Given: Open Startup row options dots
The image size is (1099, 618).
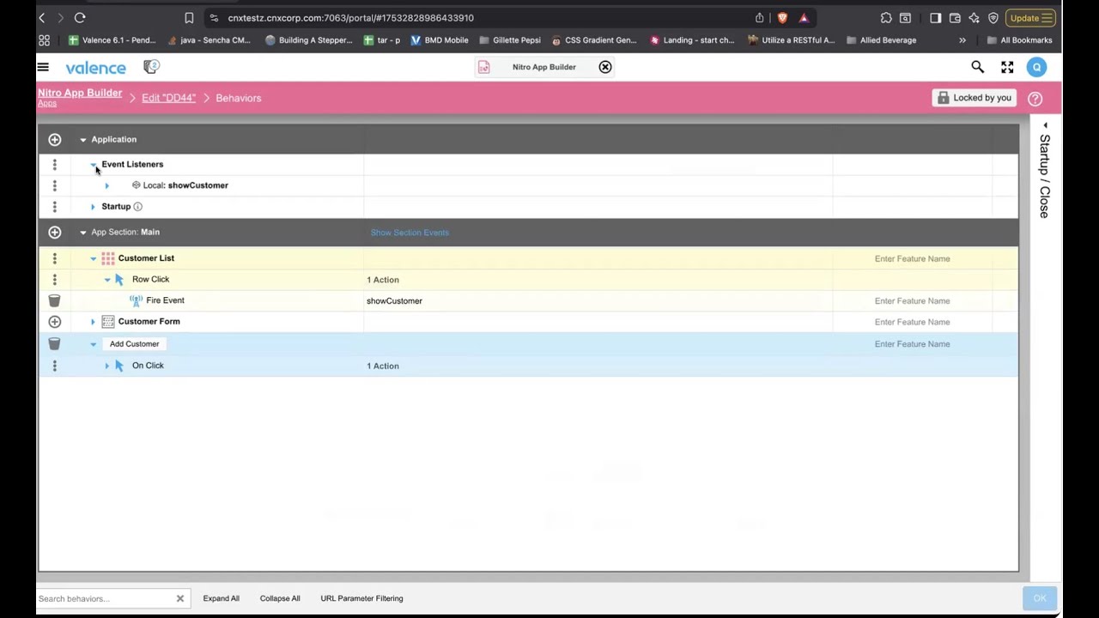Looking at the screenshot, I should click(x=55, y=207).
